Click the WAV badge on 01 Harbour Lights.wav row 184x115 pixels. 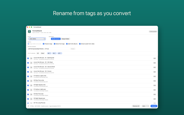pyautogui.click(x=155, y=90)
